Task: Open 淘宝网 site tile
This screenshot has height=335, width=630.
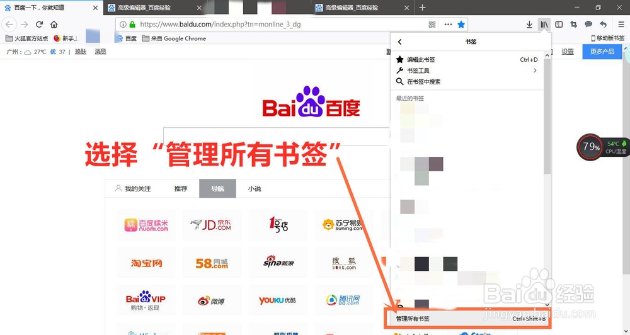Action: (x=146, y=263)
